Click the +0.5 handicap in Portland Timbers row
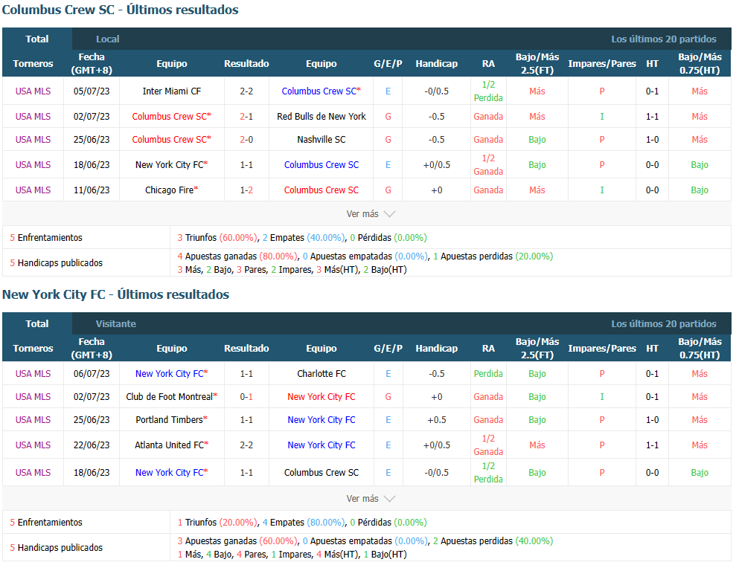This screenshot has width=736, height=565. [437, 419]
